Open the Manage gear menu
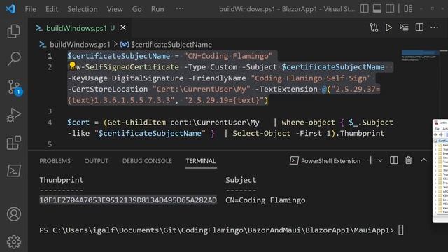448x252 pixels. coord(13,242)
